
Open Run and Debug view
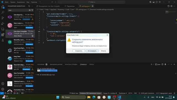click(x=3, y=23)
